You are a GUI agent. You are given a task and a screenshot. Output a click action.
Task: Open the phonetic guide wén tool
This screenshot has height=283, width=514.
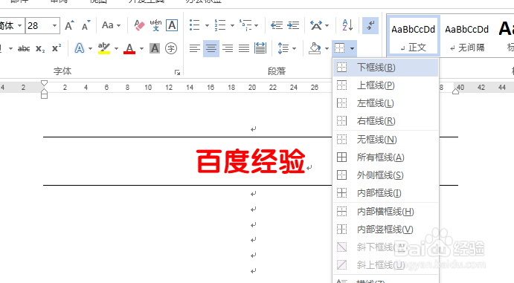(155, 25)
